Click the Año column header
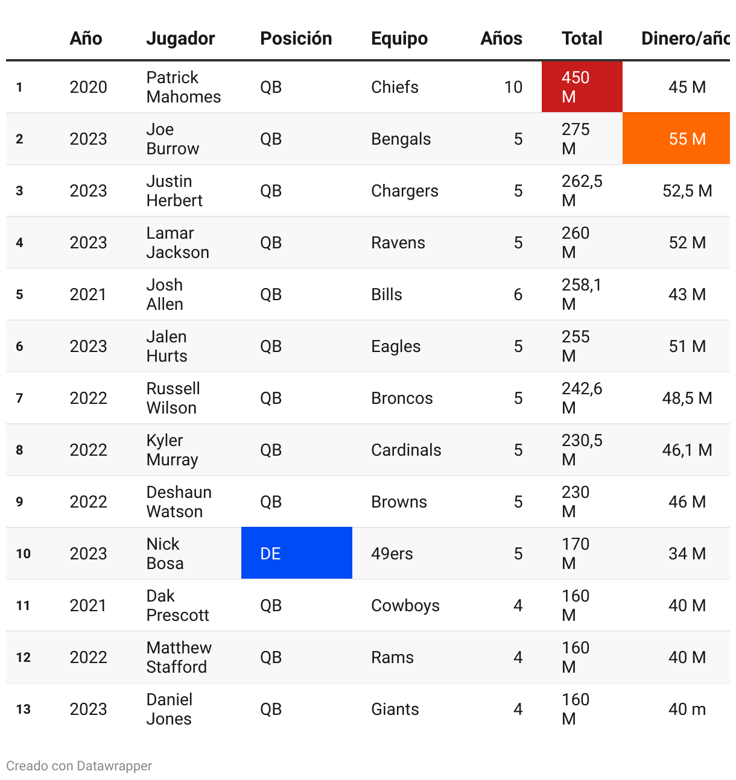This screenshot has height=780, width=736. click(x=86, y=39)
